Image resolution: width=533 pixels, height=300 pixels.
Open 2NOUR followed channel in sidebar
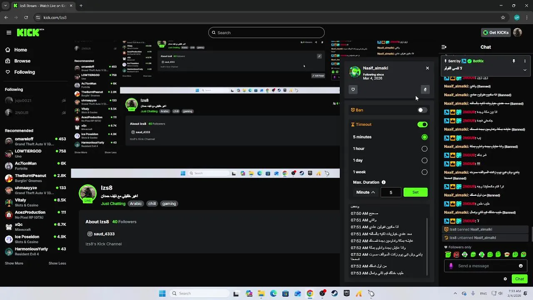pyautogui.click(x=35, y=112)
